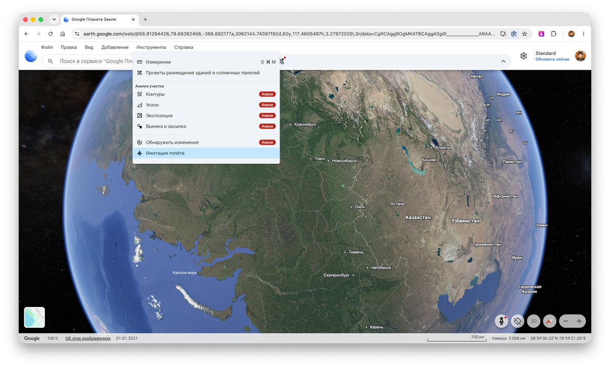Select Выемка и засыпка entry
The height and width of the screenshot is (368, 610).
[x=206, y=126]
